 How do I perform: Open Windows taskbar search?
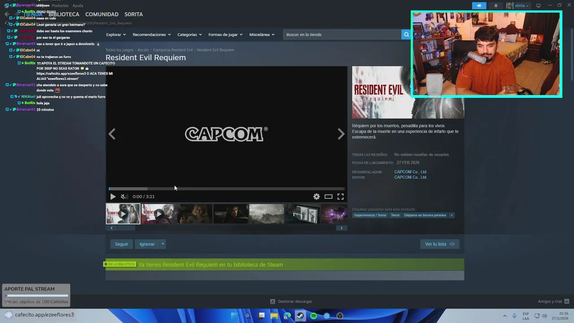pyautogui.click(x=248, y=316)
